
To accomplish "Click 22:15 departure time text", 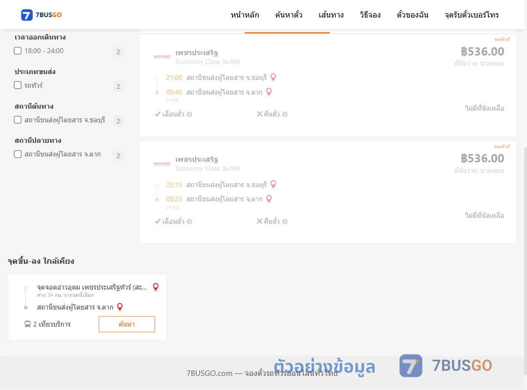I will click(174, 185).
